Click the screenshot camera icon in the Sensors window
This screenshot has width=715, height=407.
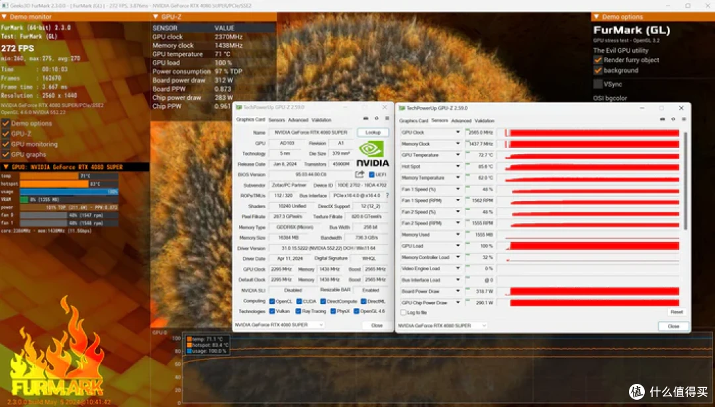[662, 120]
